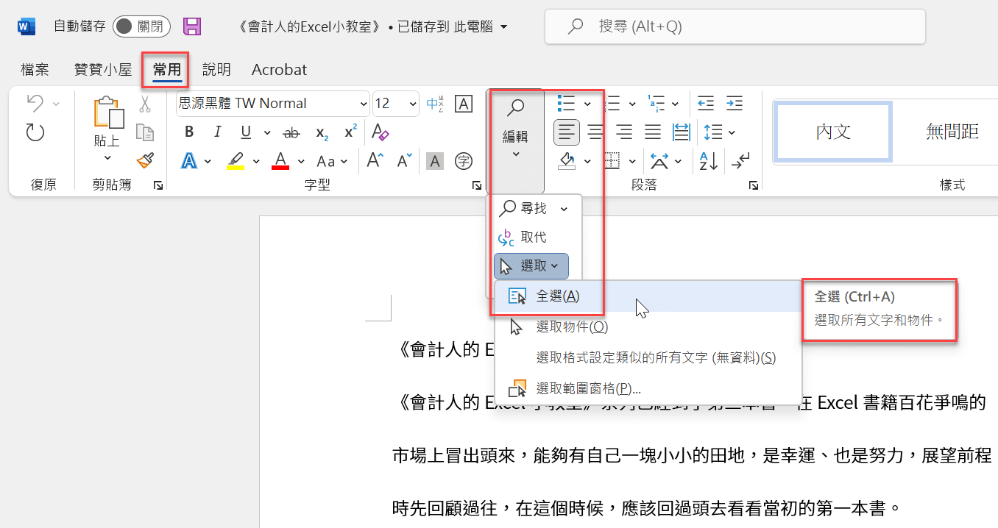Click the character border A icon
Screen dimensions: 998x528
tap(464, 104)
